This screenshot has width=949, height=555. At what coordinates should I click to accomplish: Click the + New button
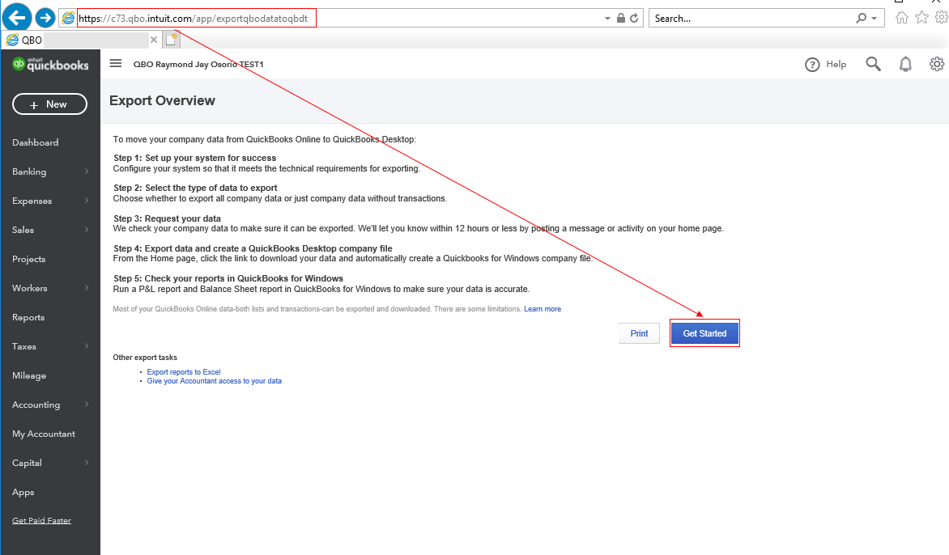pos(49,104)
